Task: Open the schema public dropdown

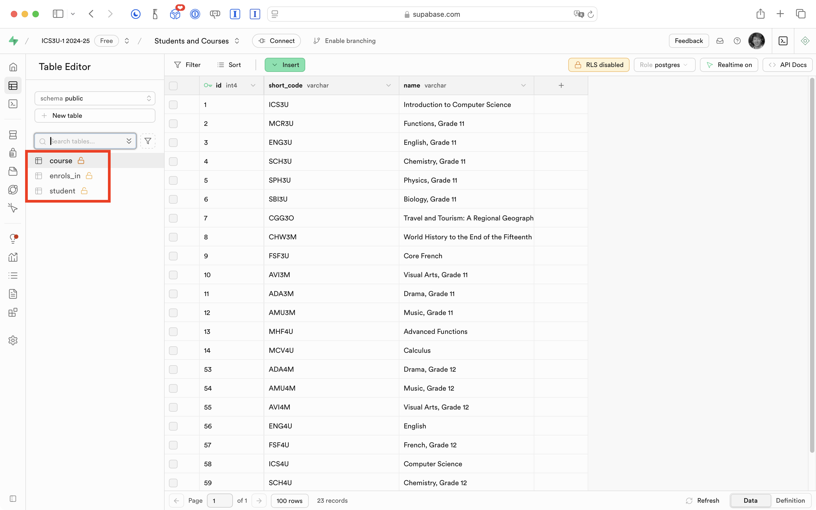Action: tap(95, 98)
